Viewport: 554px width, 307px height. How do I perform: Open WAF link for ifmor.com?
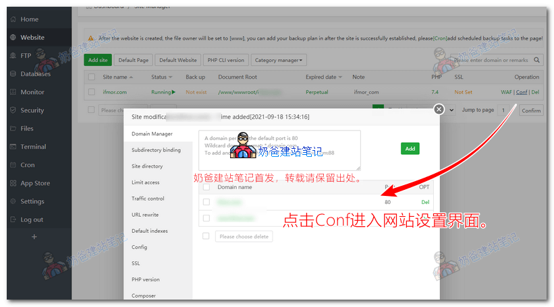506,92
